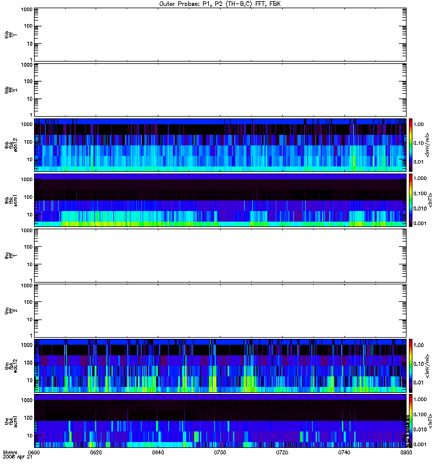
Task: Select the empty thb fft 2 panel
Action: coord(220,90)
